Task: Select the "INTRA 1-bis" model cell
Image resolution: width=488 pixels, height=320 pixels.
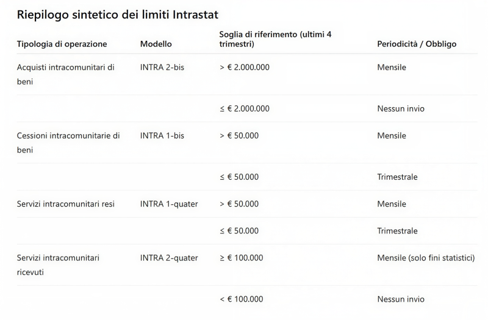Action: (x=162, y=135)
